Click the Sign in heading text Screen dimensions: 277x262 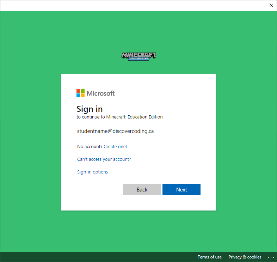(90, 109)
